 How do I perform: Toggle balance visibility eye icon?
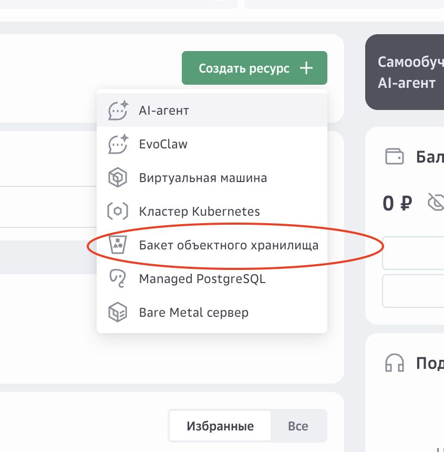point(436,202)
